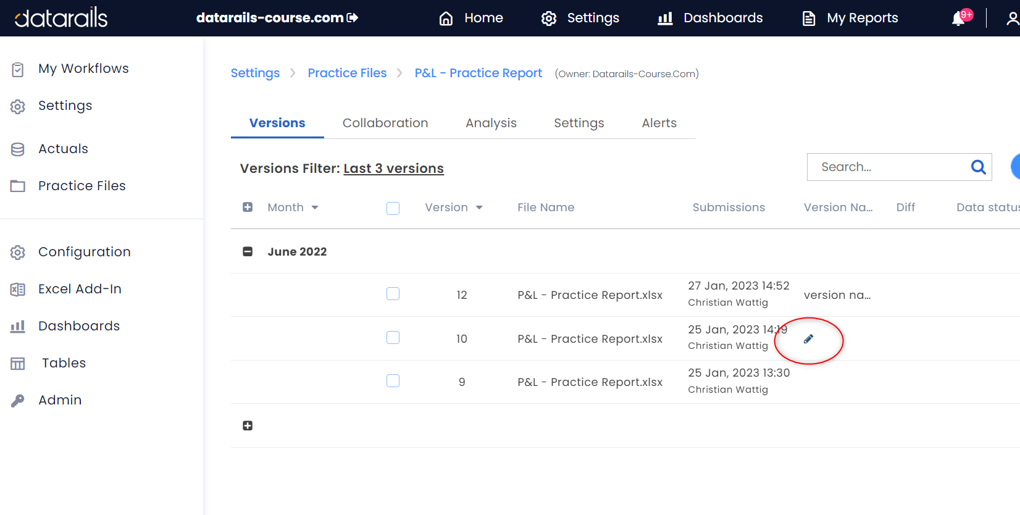Open Home in the top navigation

click(483, 18)
